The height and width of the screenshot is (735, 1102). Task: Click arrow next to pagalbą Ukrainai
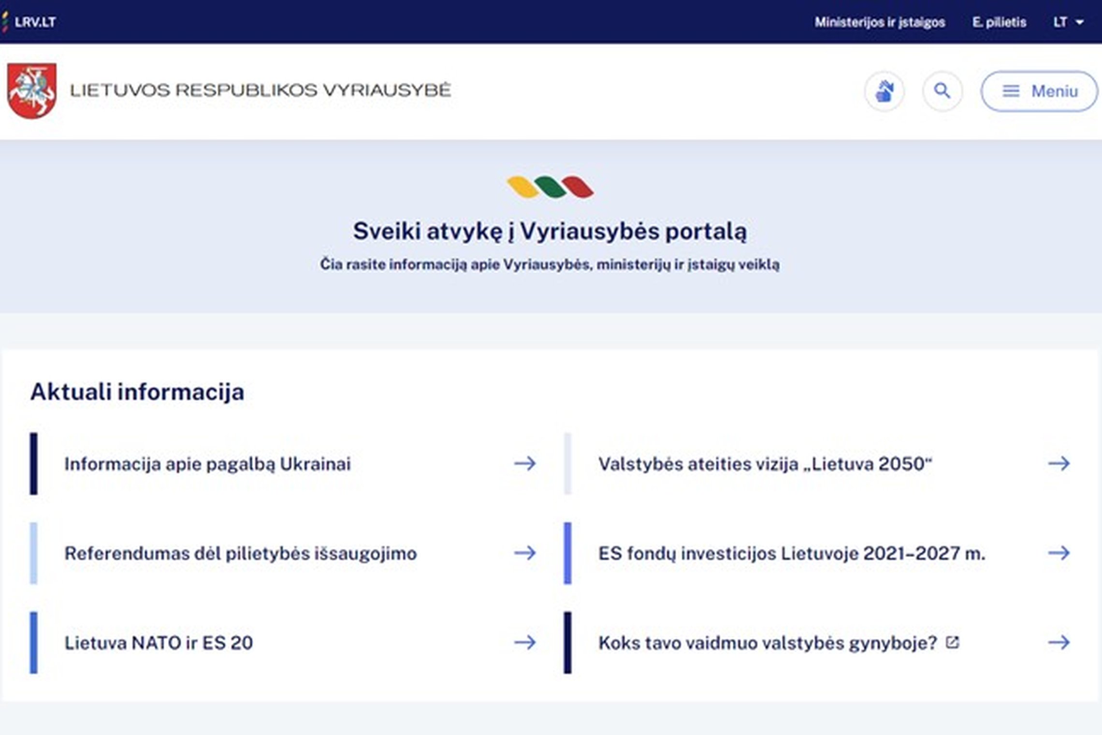(x=525, y=464)
